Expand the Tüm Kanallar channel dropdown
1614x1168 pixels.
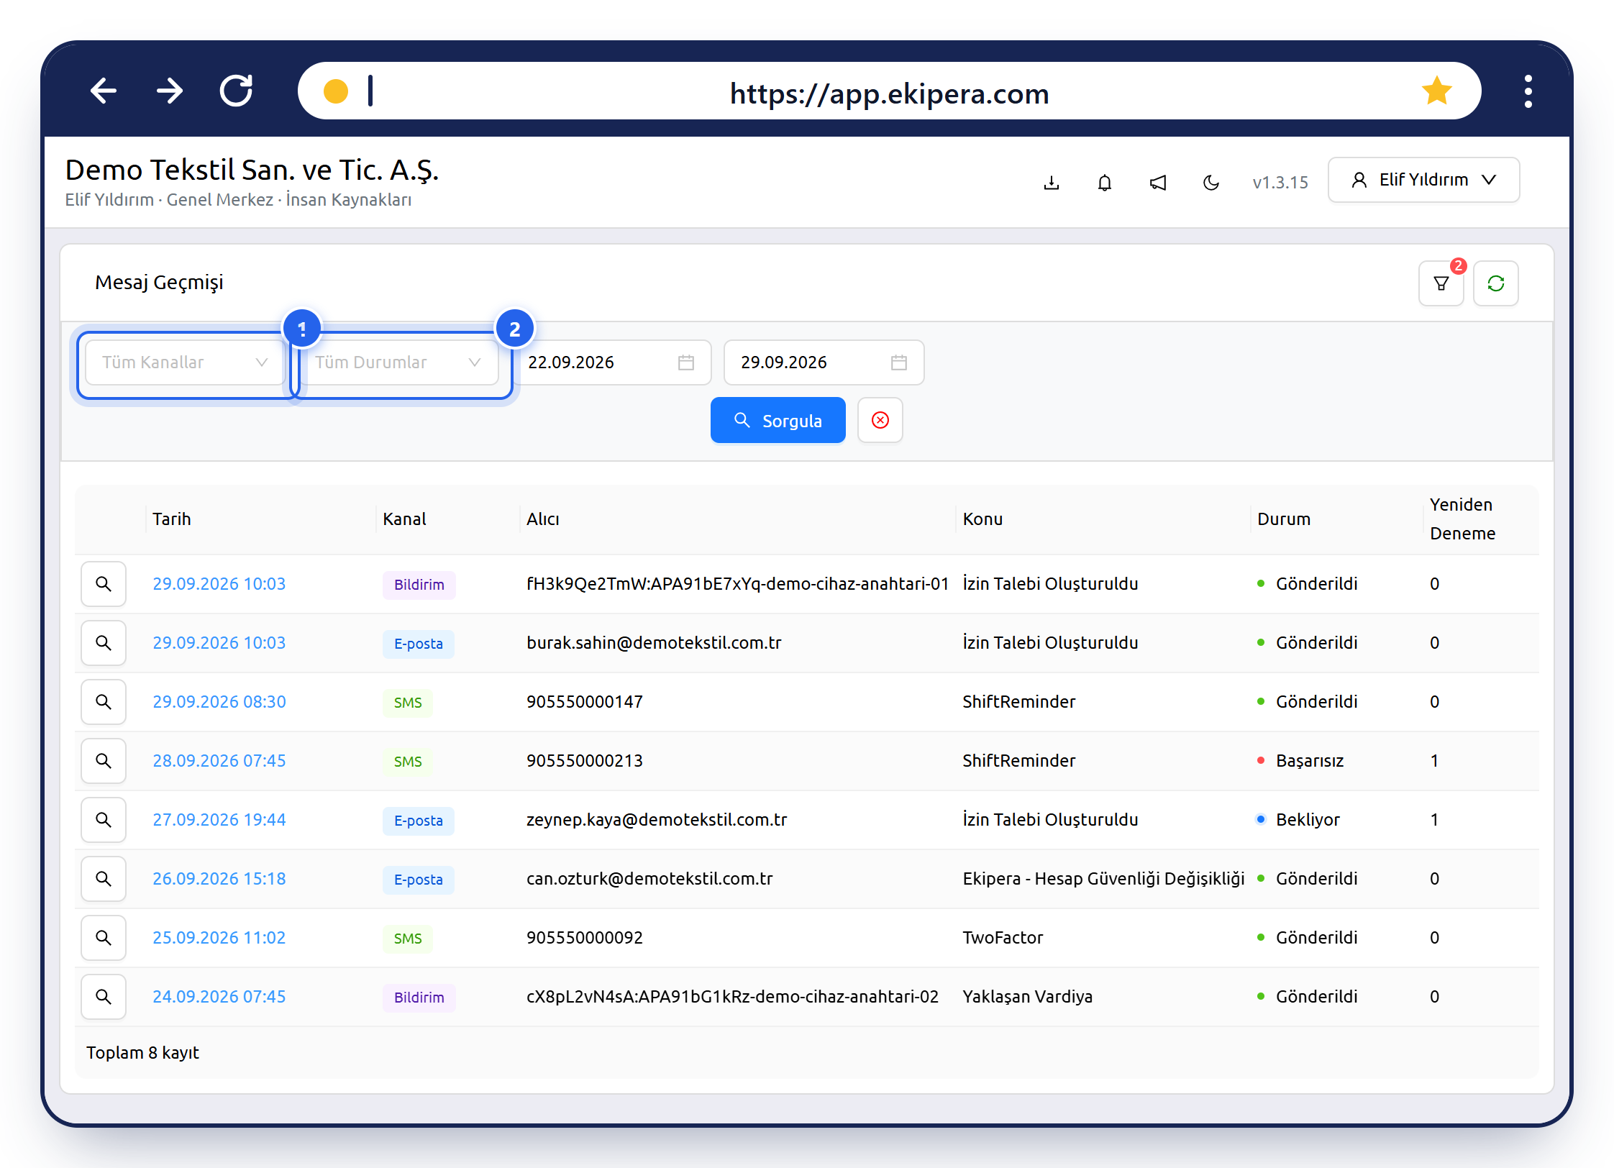185,362
